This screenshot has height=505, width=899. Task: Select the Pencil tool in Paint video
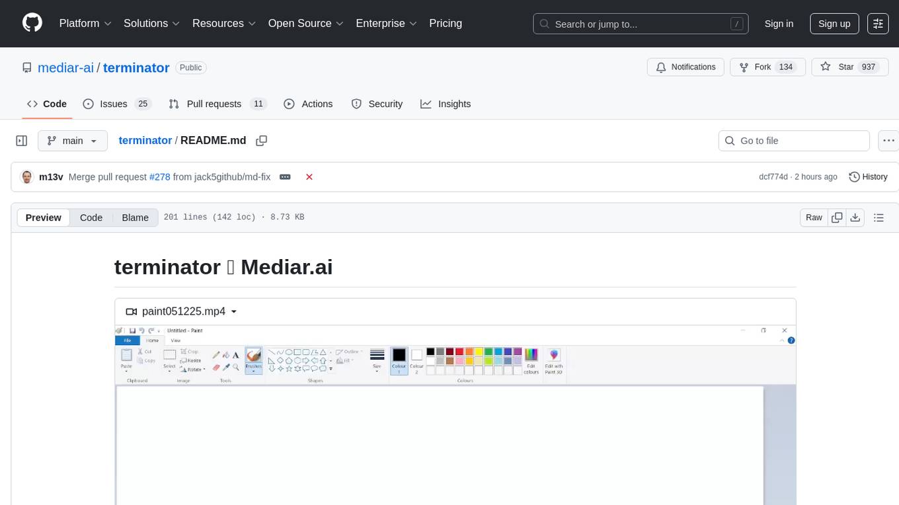tap(216, 355)
